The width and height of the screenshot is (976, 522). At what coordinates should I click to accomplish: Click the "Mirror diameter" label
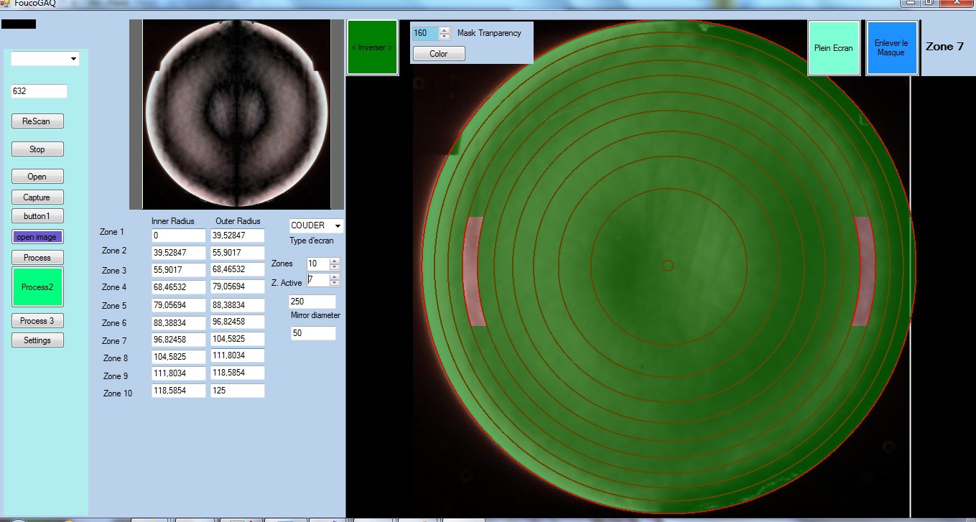pos(315,315)
